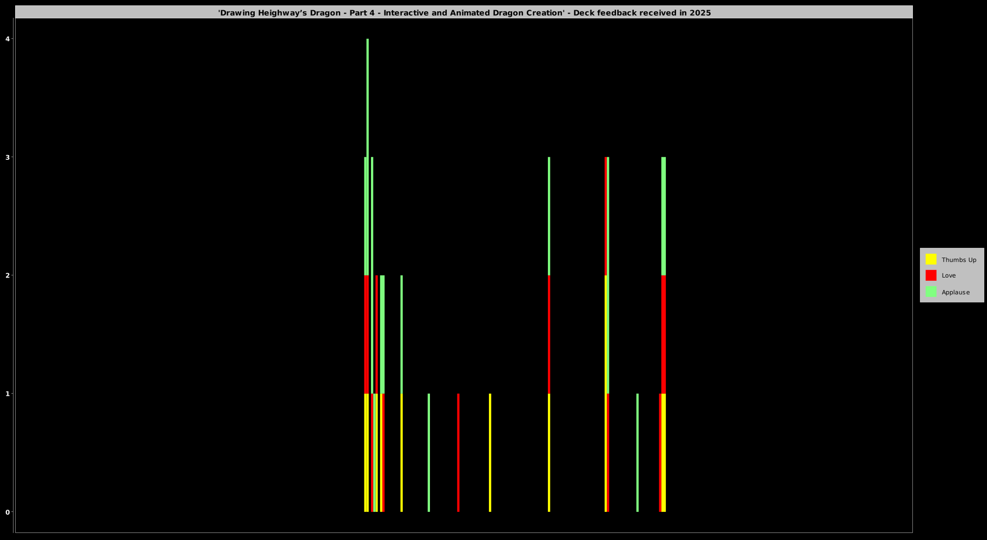Image resolution: width=987 pixels, height=540 pixels.
Task: Click the green top segment of the rightmost wide bar
Action: point(664,216)
